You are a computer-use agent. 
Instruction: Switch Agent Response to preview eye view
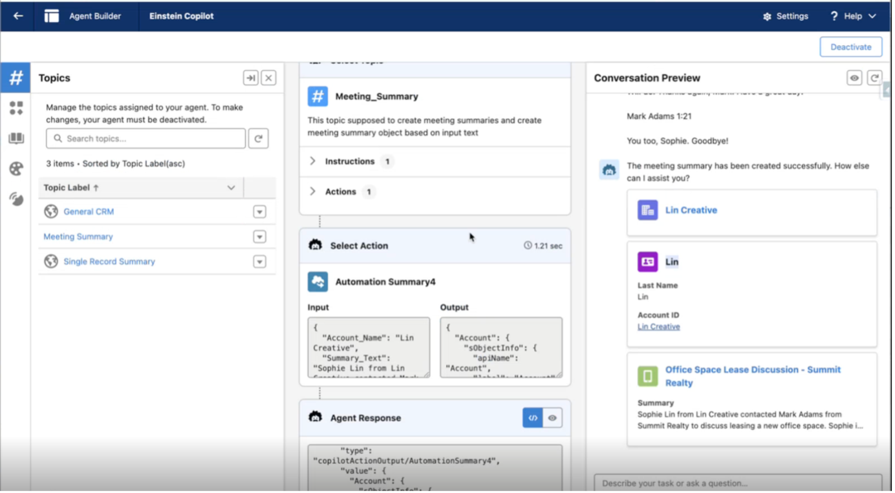(x=554, y=419)
